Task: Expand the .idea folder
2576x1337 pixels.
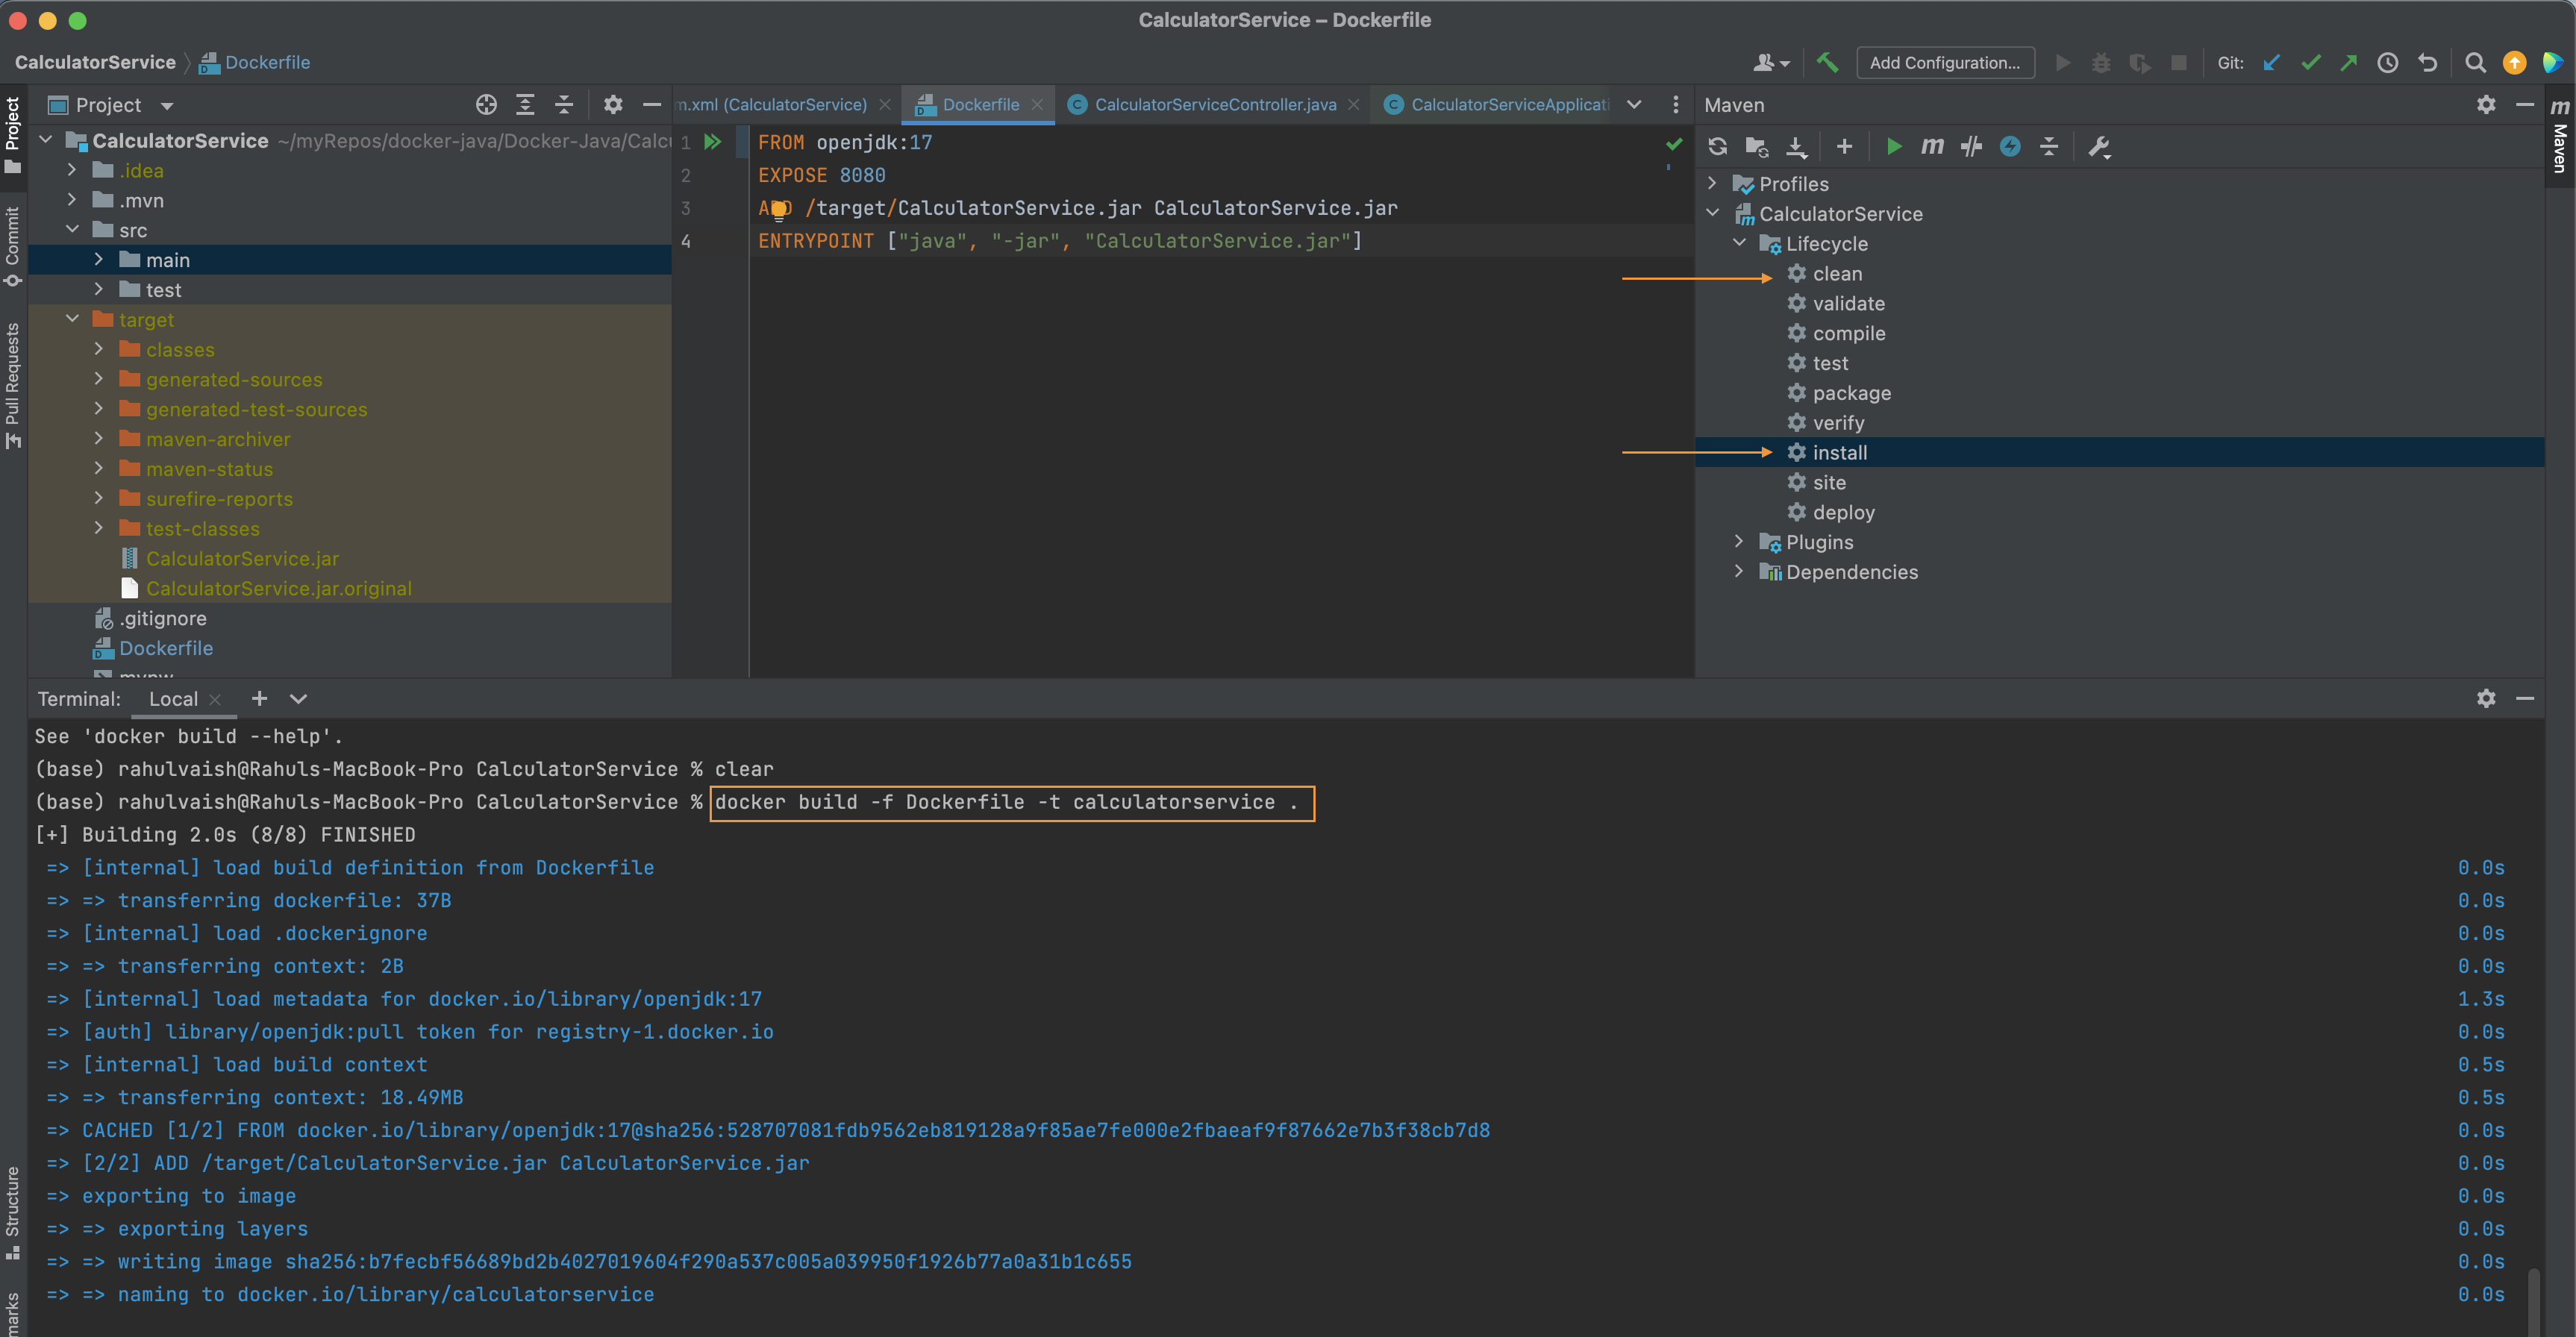Action: point(72,170)
